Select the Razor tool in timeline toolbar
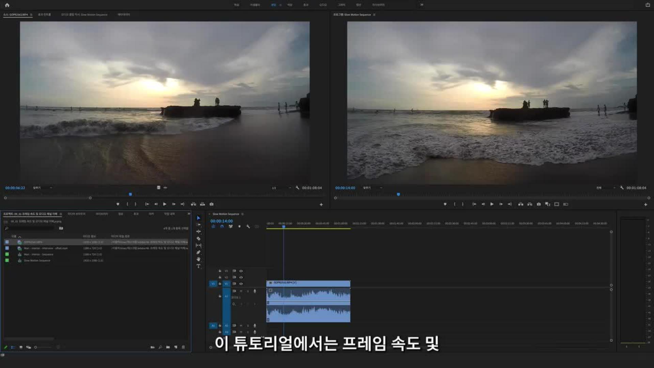This screenshot has height=368, width=654. click(x=198, y=239)
